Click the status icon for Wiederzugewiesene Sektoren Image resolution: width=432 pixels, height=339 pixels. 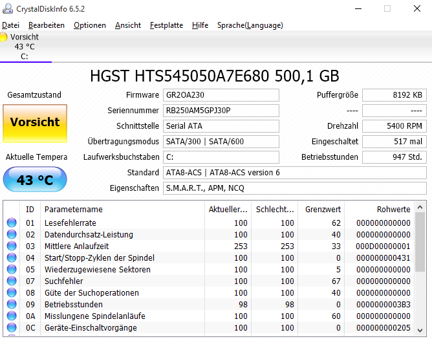click(x=12, y=269)
